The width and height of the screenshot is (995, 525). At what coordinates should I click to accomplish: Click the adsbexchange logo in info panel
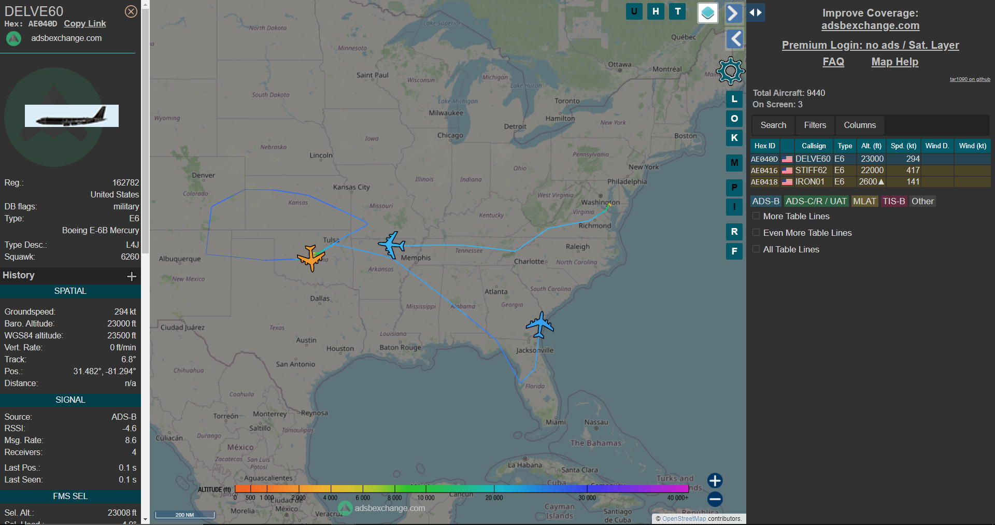pyautogui.click(x=13, y=38)
